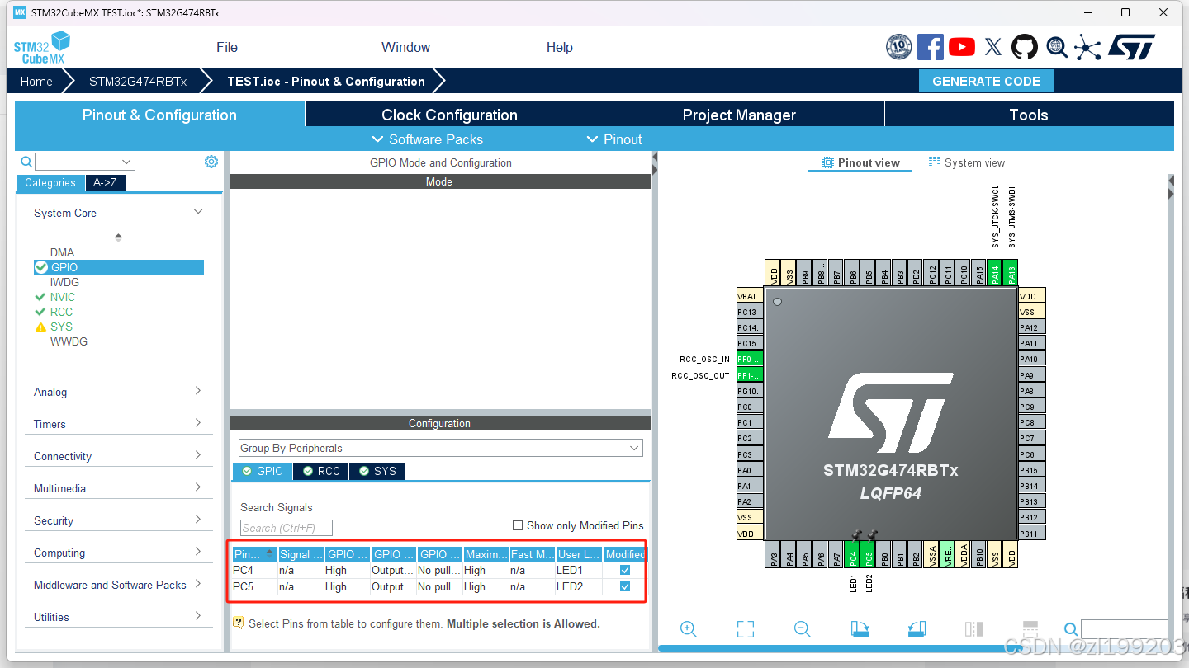This screenshot has width=1189, height=668.
Task: Expand the Computing category
Action: (x=118, y=553)
